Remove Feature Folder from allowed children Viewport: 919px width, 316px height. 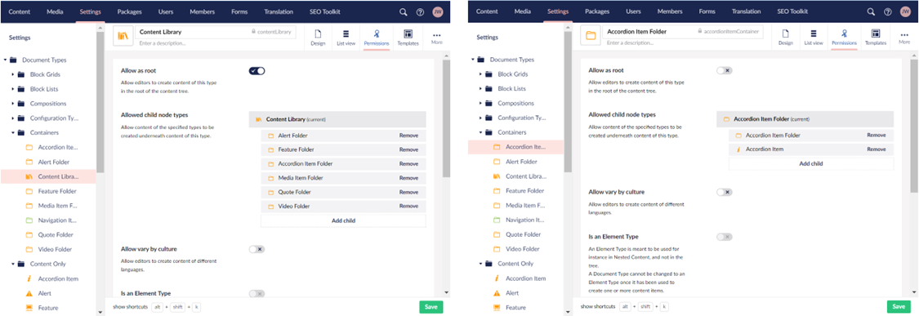[x=408, y=149]
